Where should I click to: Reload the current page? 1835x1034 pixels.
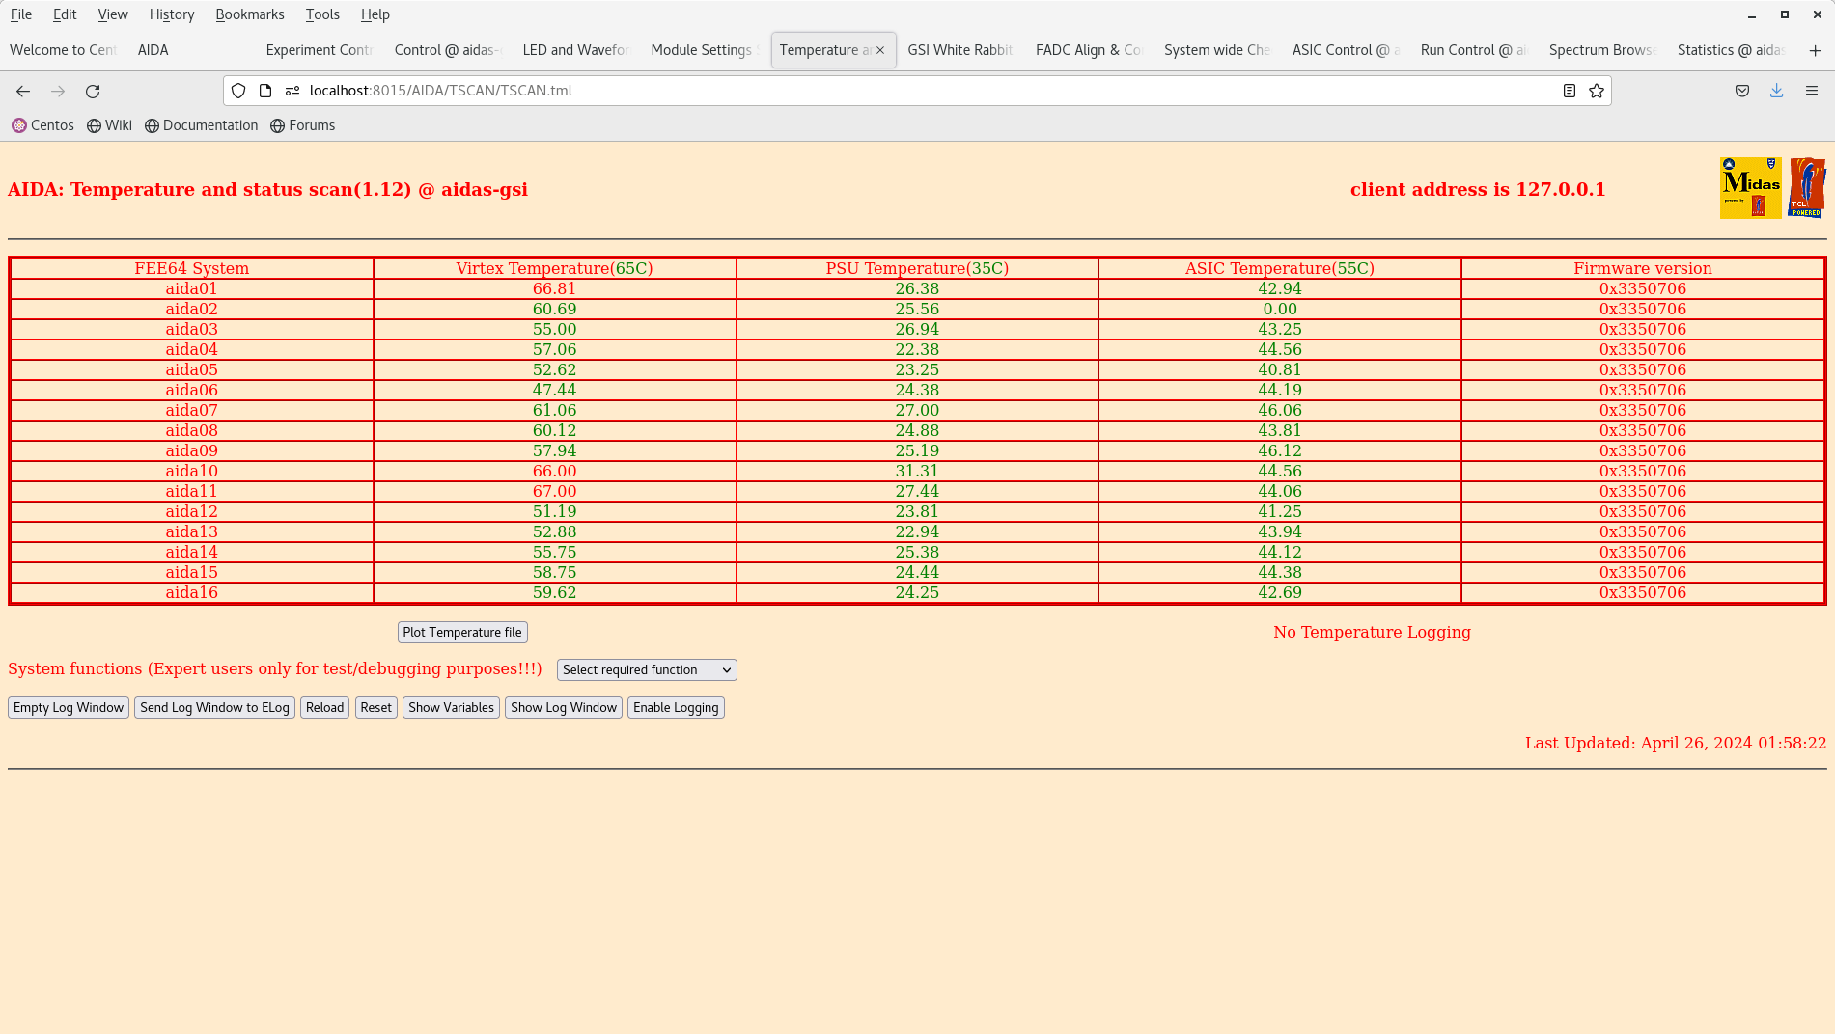[x=93, y=91]
